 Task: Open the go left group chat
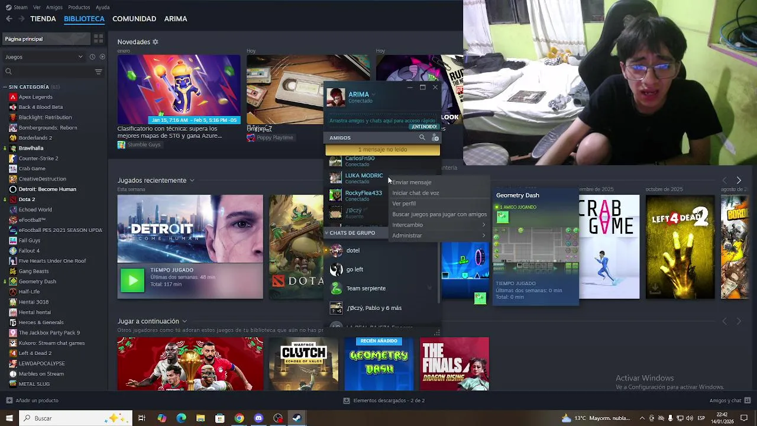coord(381,269)
